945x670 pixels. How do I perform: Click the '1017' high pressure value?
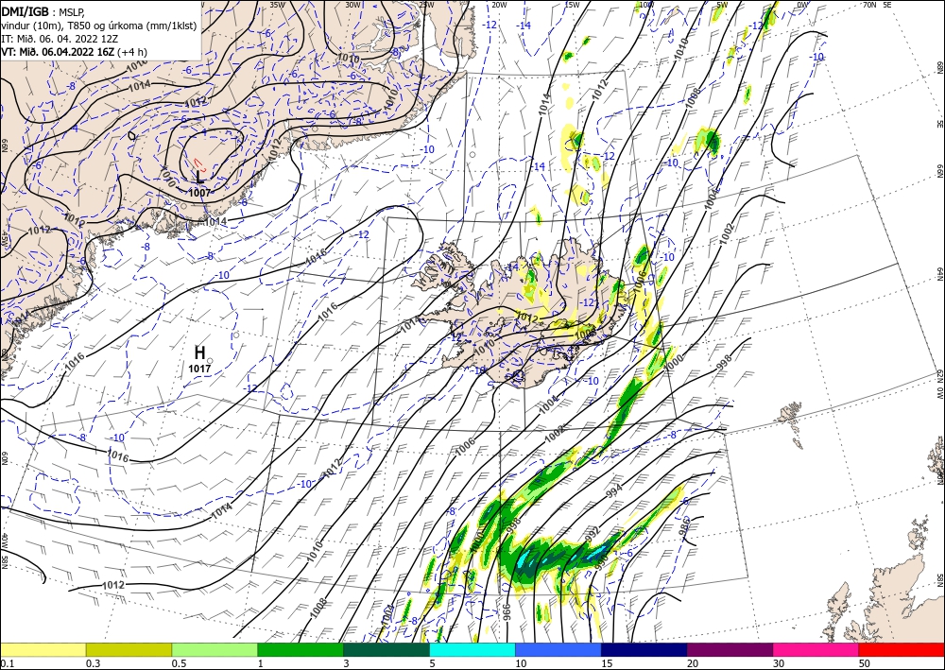[199, 369]
